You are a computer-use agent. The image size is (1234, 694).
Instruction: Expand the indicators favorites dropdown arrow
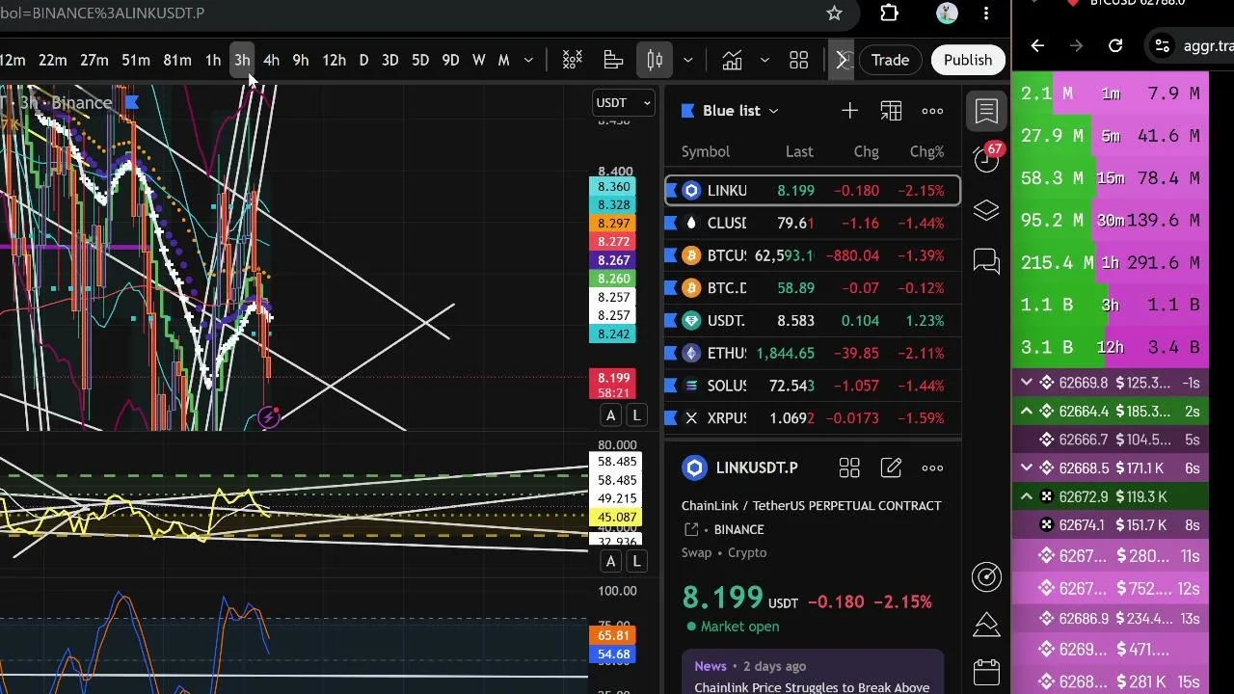[765, 61]
